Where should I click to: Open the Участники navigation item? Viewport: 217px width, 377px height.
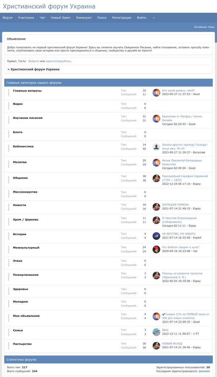(x=26, y=17)
